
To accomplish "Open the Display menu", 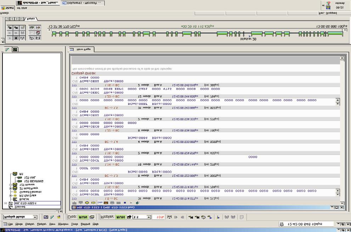I will click(42, 224).
